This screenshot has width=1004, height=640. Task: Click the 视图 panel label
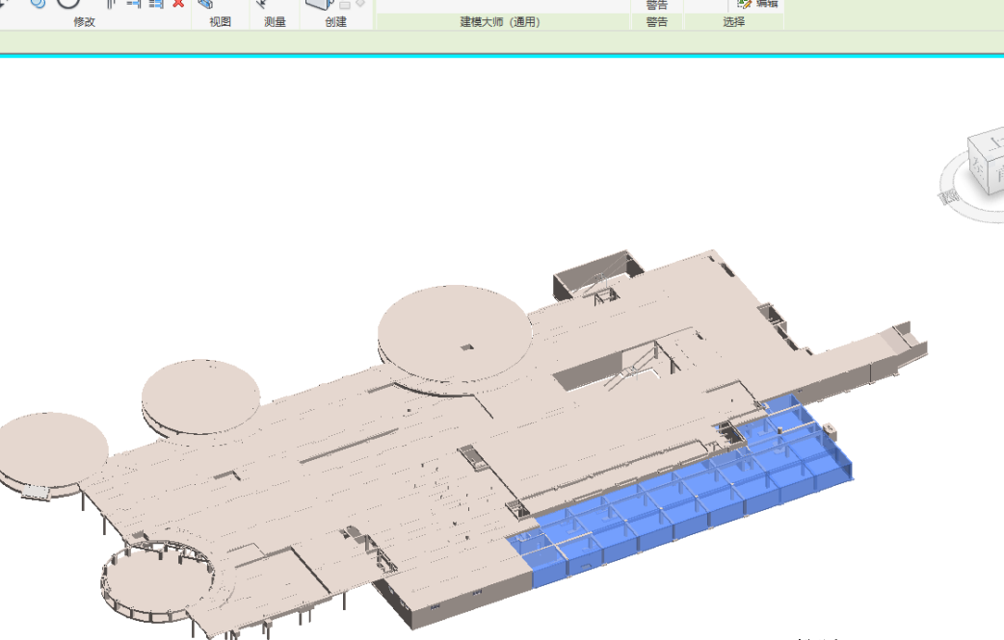click(220, 22)
